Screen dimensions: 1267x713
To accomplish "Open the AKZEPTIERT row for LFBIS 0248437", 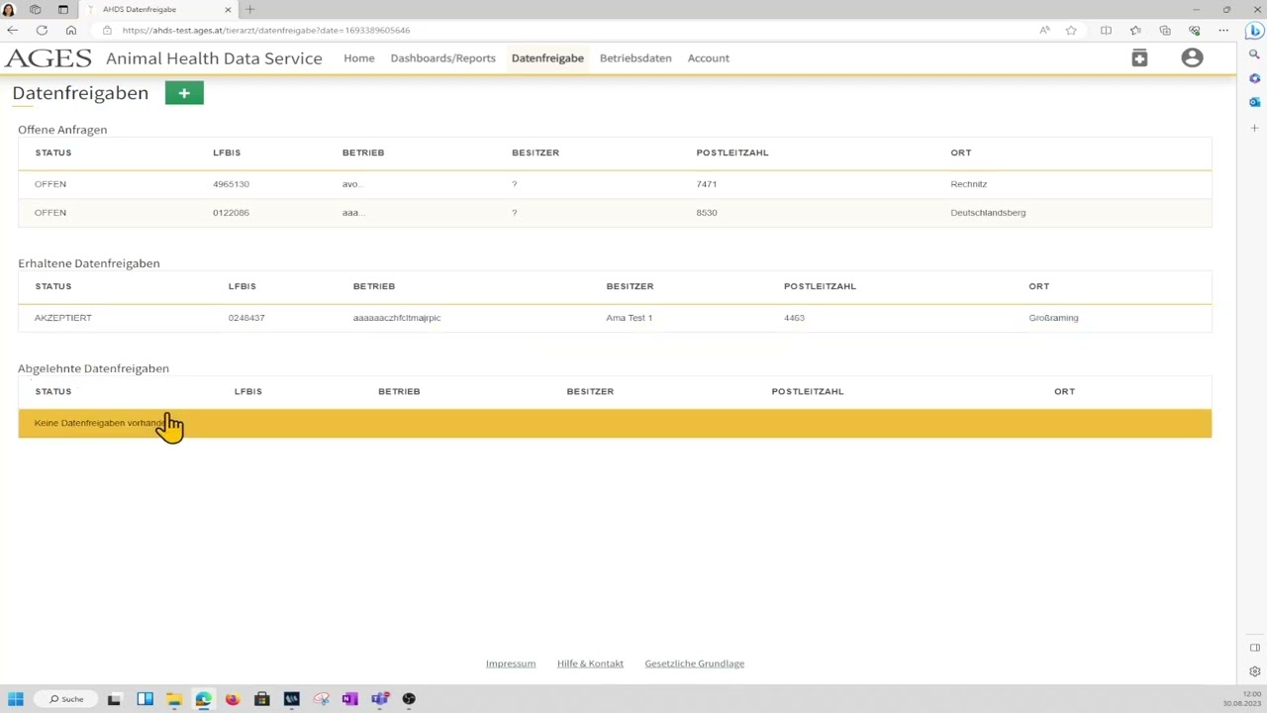I will pyautogui.click(x=615, y=318).
